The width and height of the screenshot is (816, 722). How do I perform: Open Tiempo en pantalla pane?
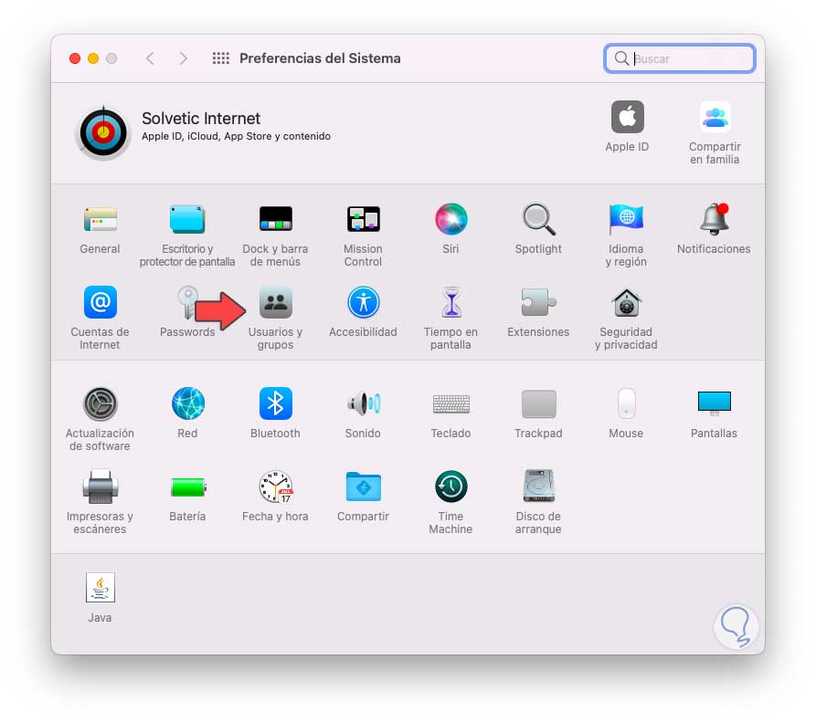[x=450, y=302]
